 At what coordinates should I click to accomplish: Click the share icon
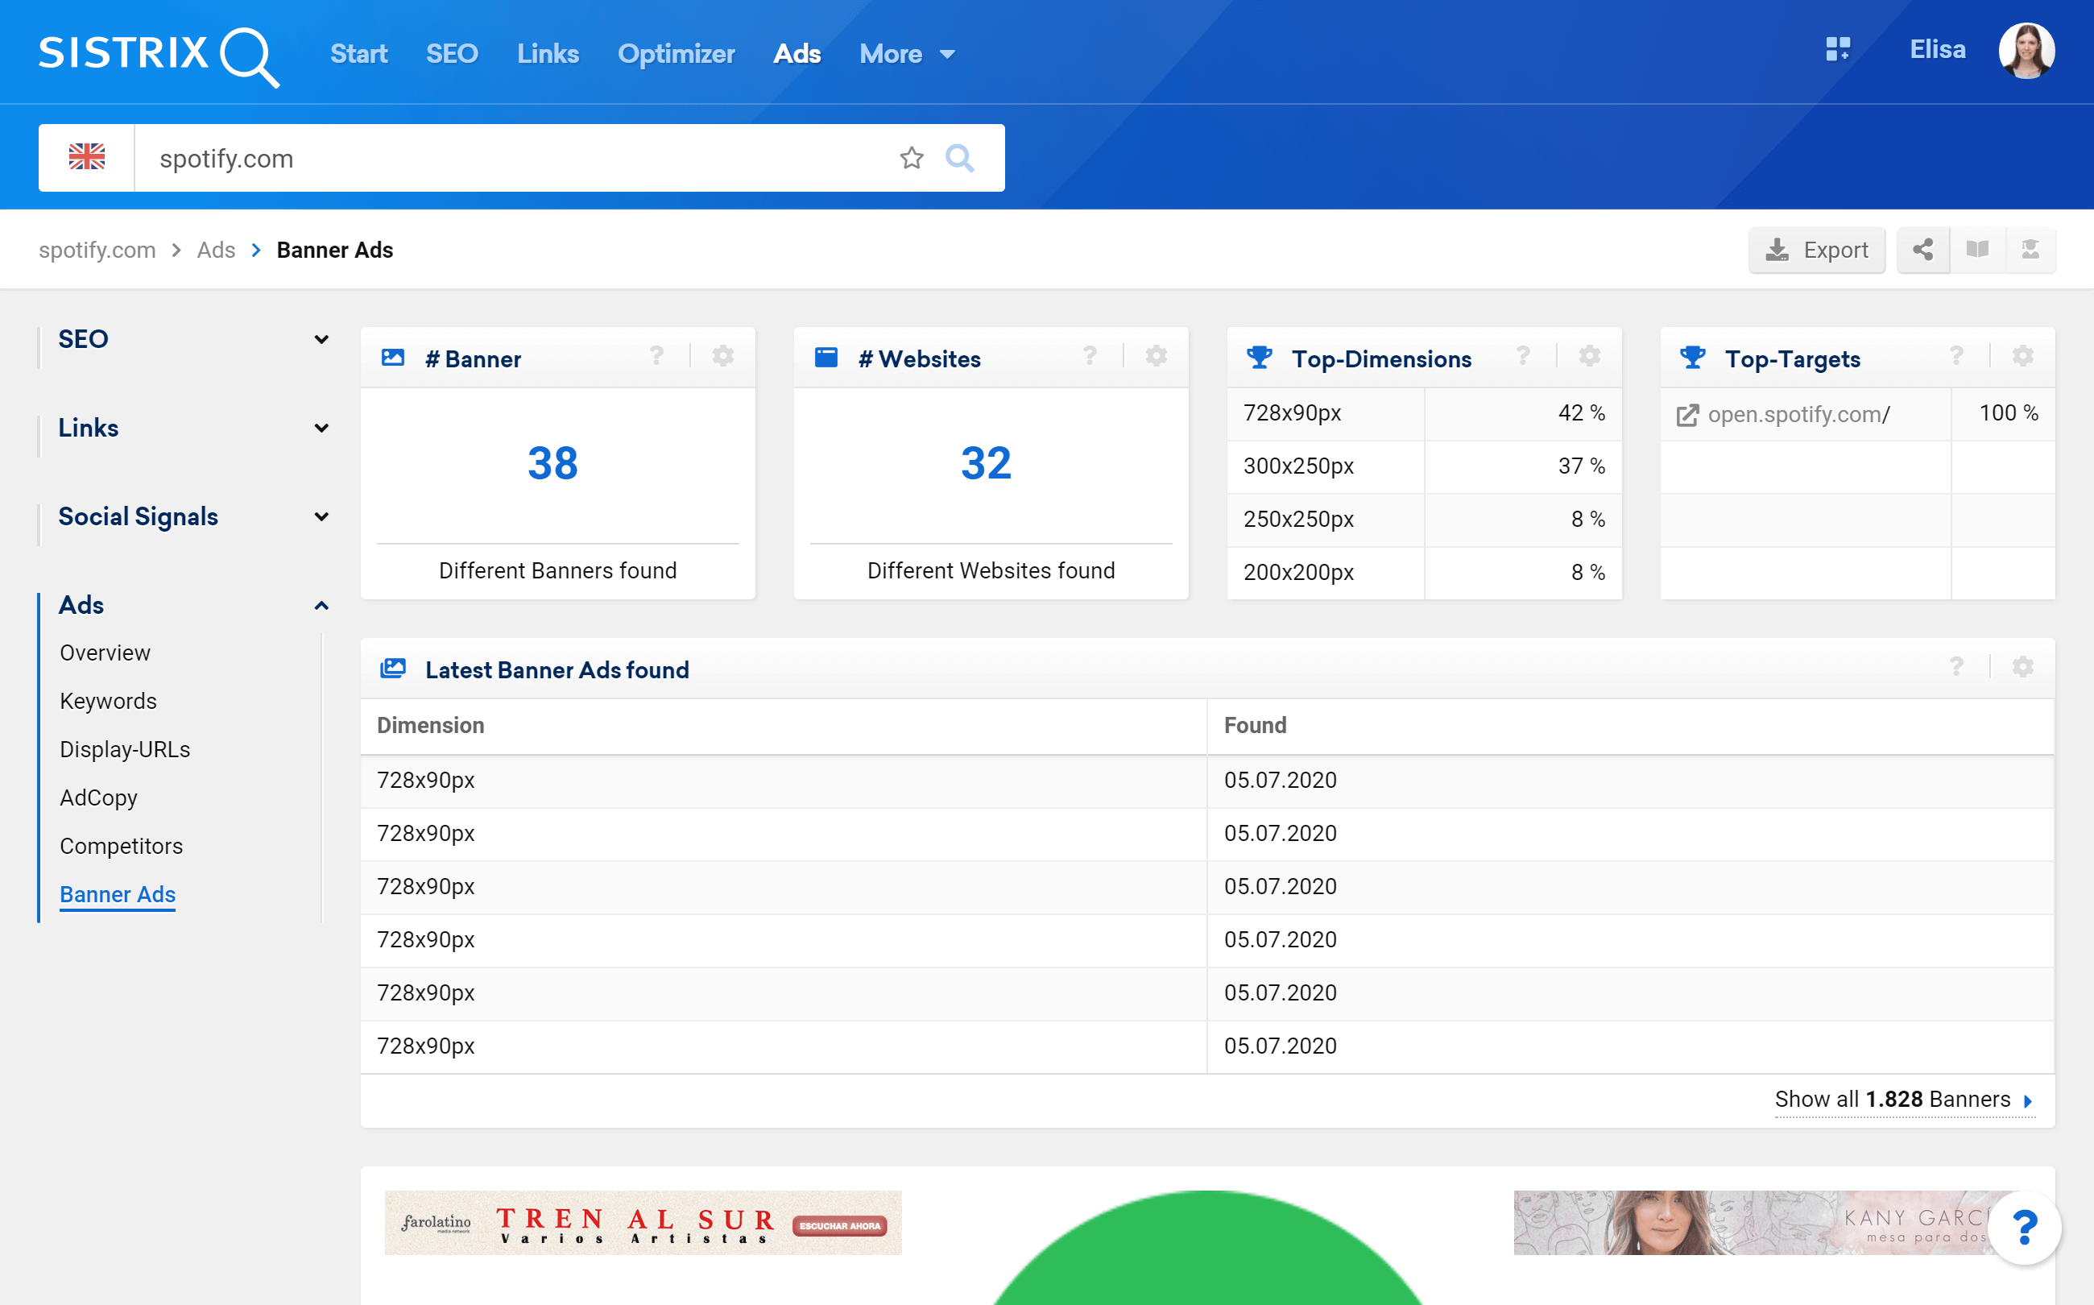tap(1923, 251)
